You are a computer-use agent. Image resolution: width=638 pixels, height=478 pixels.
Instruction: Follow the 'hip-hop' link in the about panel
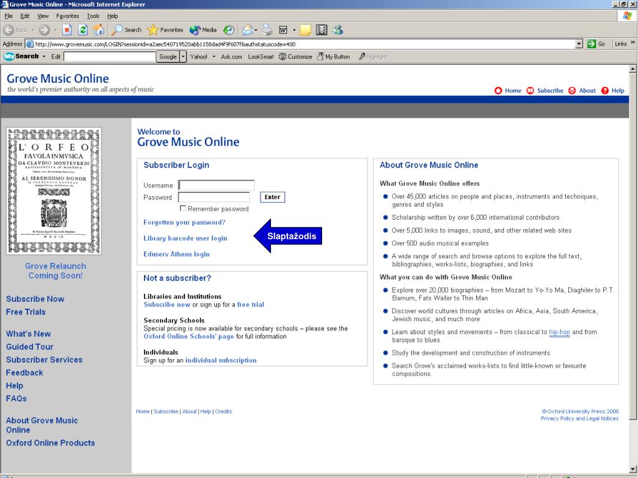[x=559, y=332]
